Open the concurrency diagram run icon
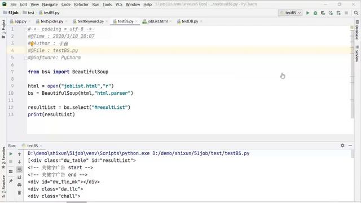 pyautogui.click(x=338, y=13)
